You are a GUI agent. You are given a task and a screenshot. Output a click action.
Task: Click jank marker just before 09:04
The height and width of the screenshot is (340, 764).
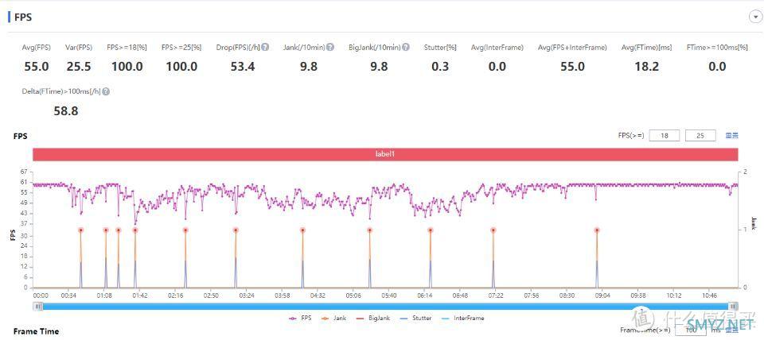pyautogui.click(x=596, y=230)
